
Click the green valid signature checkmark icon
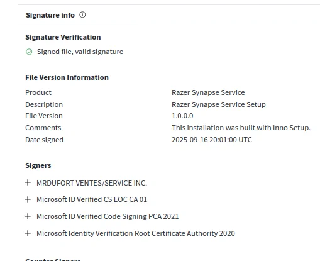[x=29, y=52]
